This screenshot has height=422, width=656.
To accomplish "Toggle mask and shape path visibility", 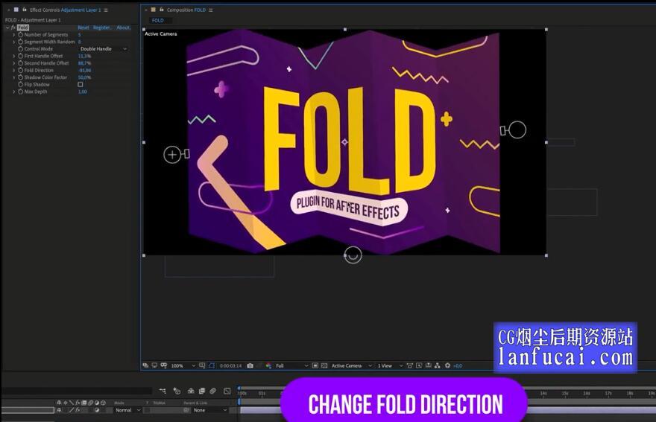I will pos(212,365).
